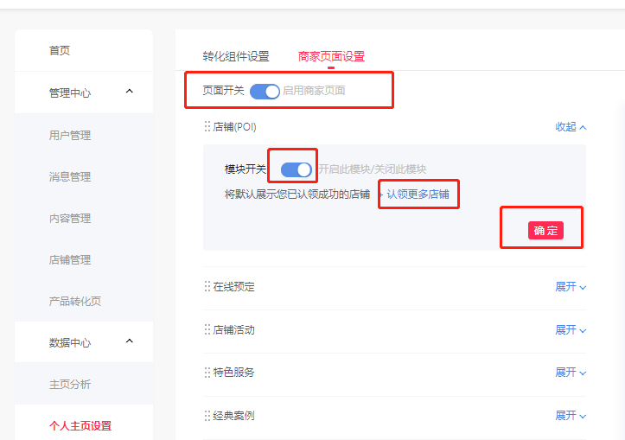Expand the 在线预定 section
This screenshot has height=440, width=625.
pyautogui.click(x=571, y=287)
